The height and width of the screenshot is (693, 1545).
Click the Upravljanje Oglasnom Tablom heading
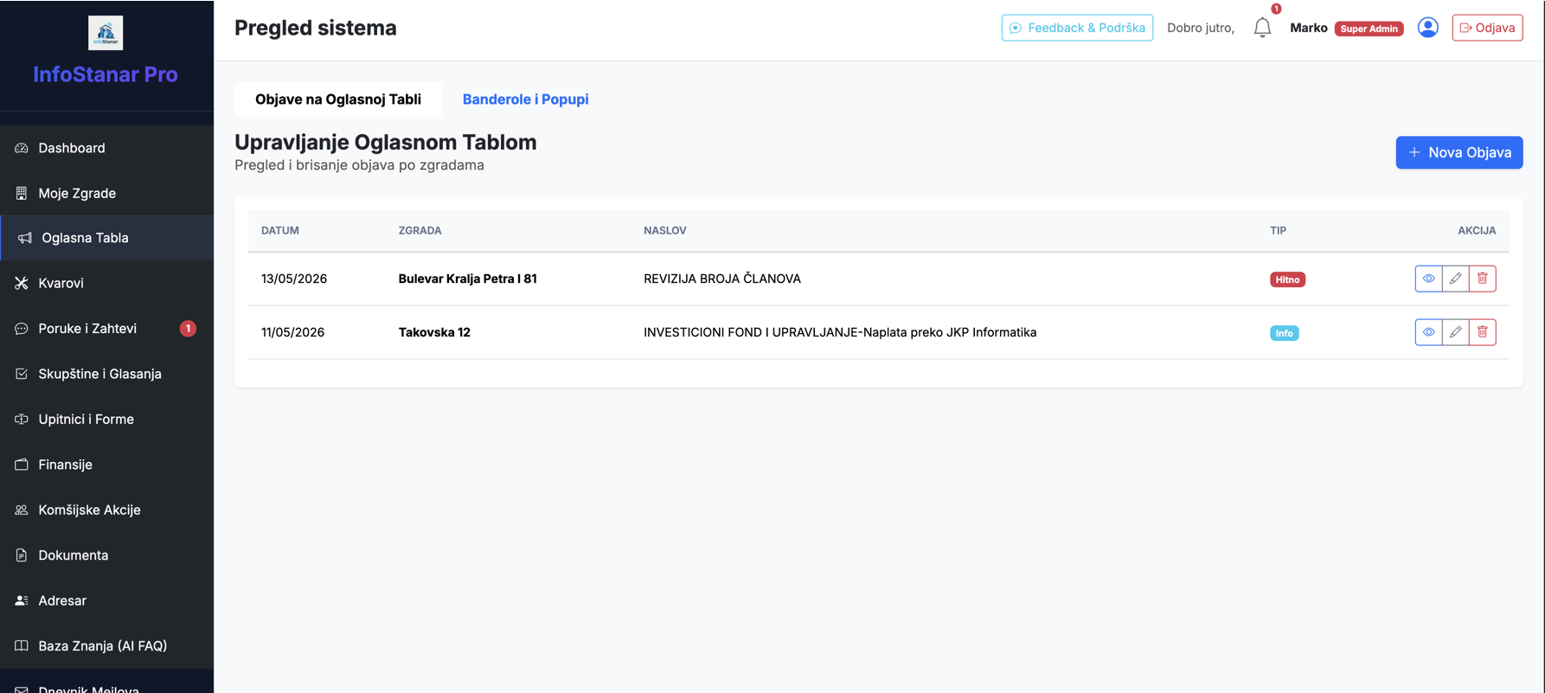pyautogui.click(x=386, y=142)
